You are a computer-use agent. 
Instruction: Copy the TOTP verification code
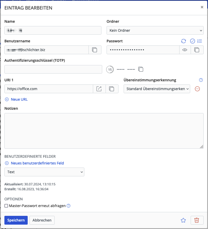140,69
